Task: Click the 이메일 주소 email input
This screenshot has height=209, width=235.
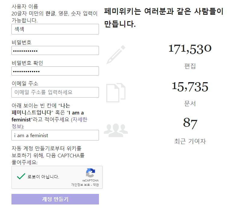Action: pos(55,92)
